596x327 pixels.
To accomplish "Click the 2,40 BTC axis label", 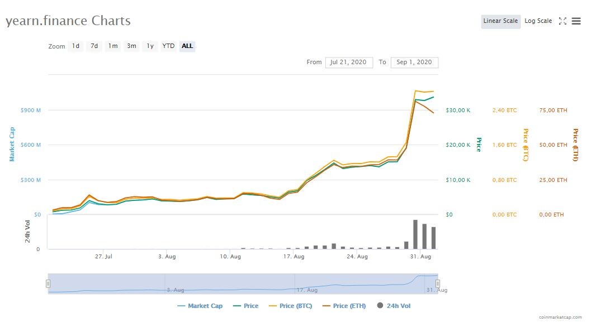I will pyautogui.click(x=505, y=110).
